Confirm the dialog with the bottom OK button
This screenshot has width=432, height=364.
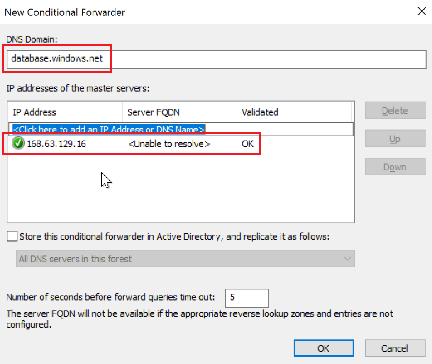324,348
